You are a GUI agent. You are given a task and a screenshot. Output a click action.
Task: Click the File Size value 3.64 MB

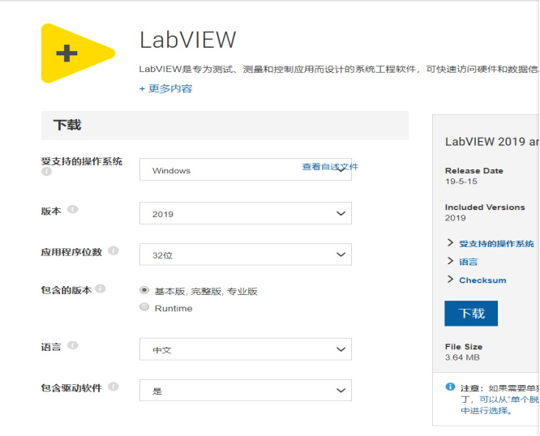[x=462, y=357]
